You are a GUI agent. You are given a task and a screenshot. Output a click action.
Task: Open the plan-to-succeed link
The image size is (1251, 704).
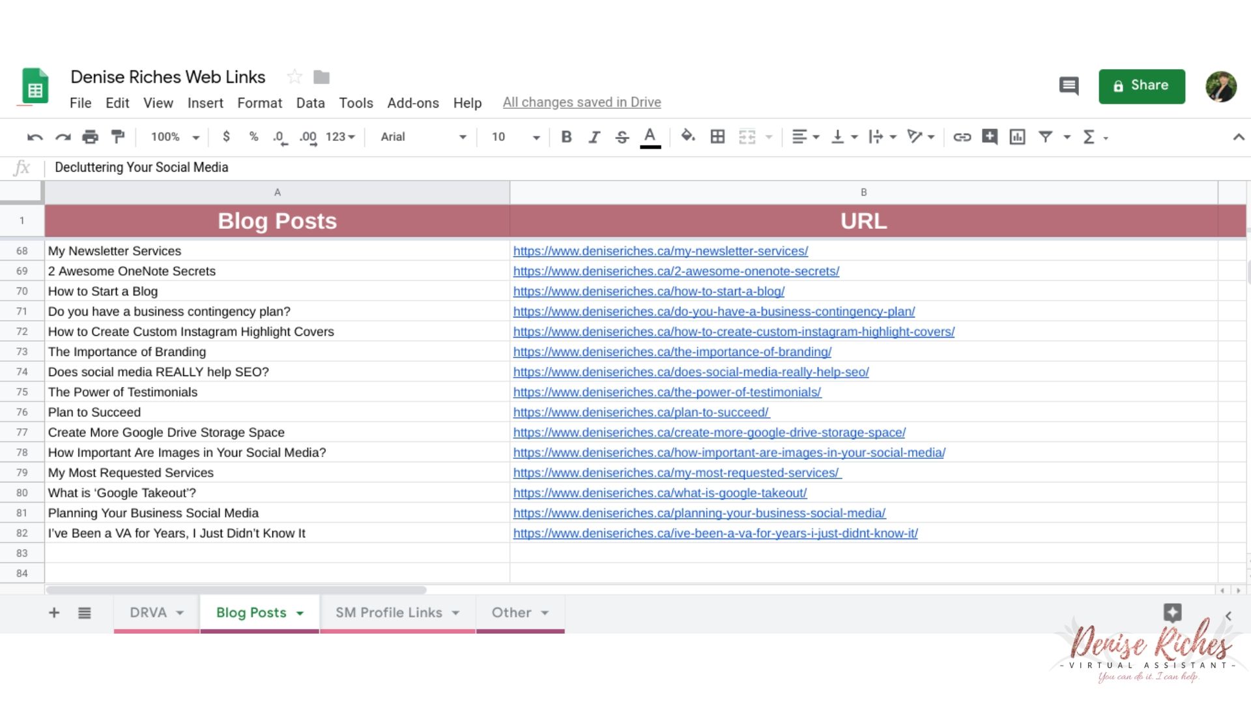click(x=641, y=413)
